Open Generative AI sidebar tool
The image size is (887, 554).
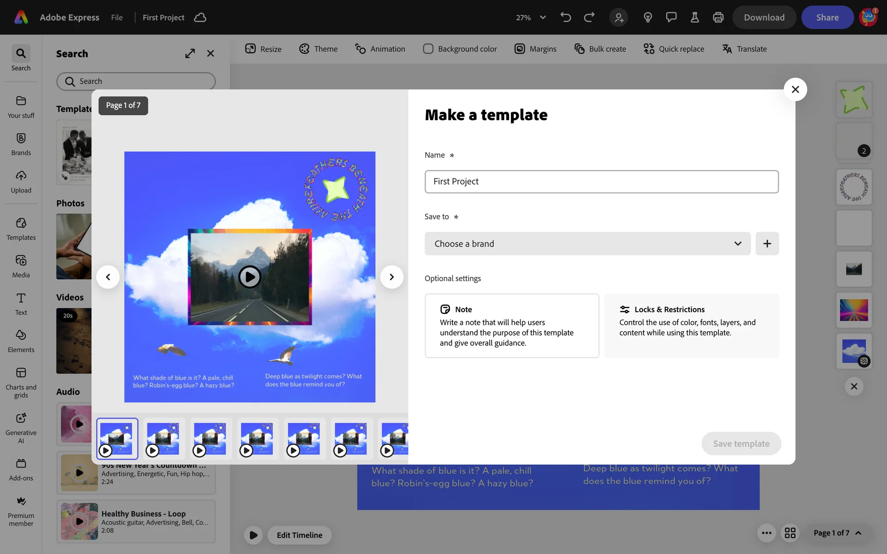click(21, 428)
